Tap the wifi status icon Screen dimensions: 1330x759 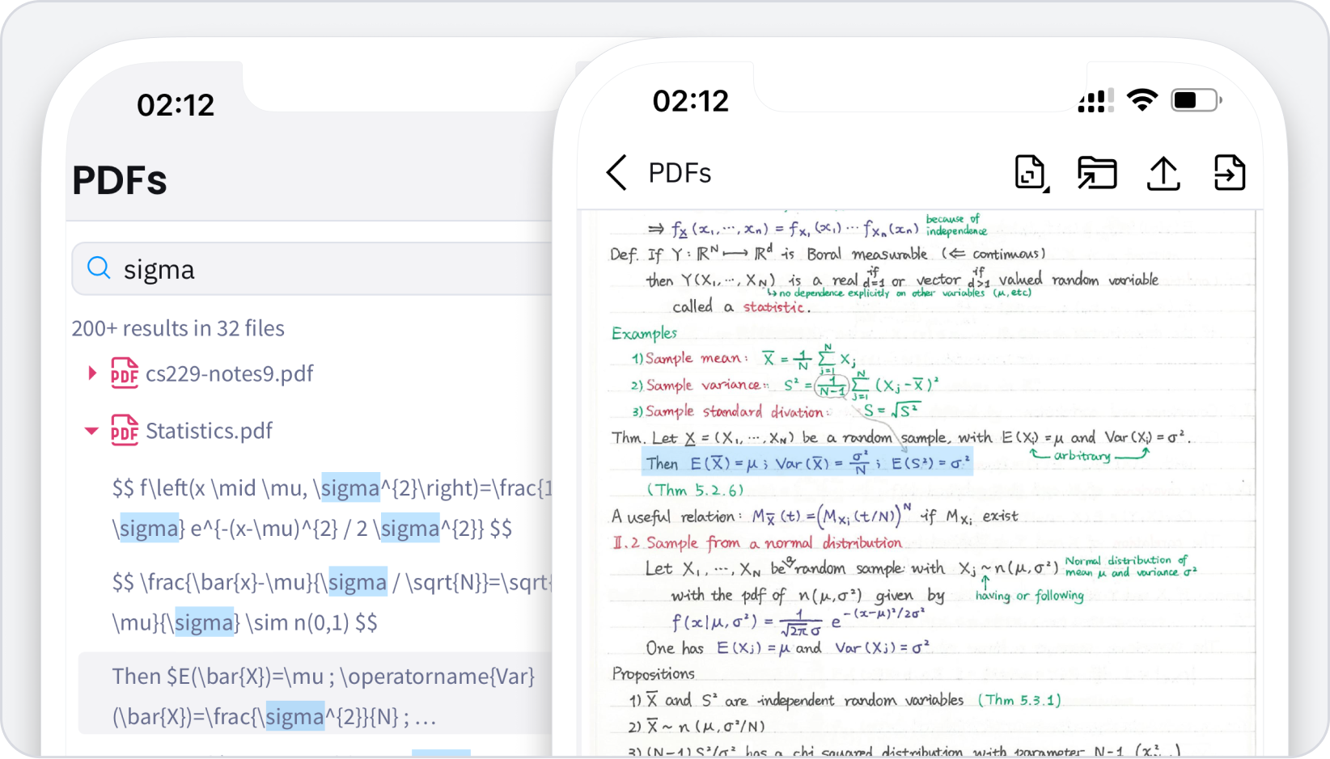coord(1142,100)
